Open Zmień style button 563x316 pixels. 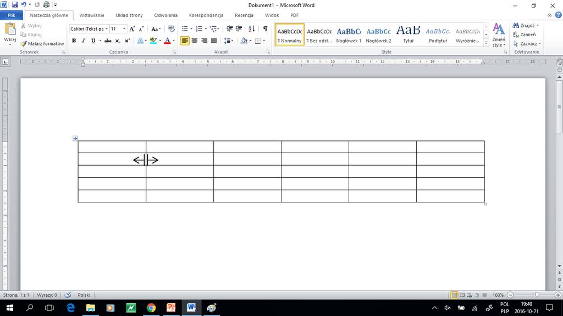(499, 35)
